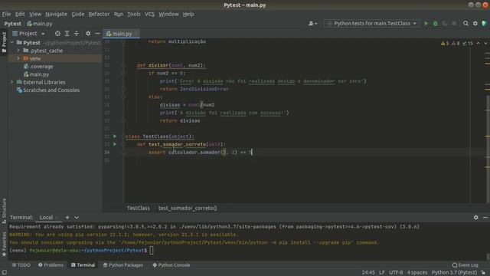Screen dimensions: 490x276
Task: Start debugging with the green bug icon
Action: coord(436,24)
